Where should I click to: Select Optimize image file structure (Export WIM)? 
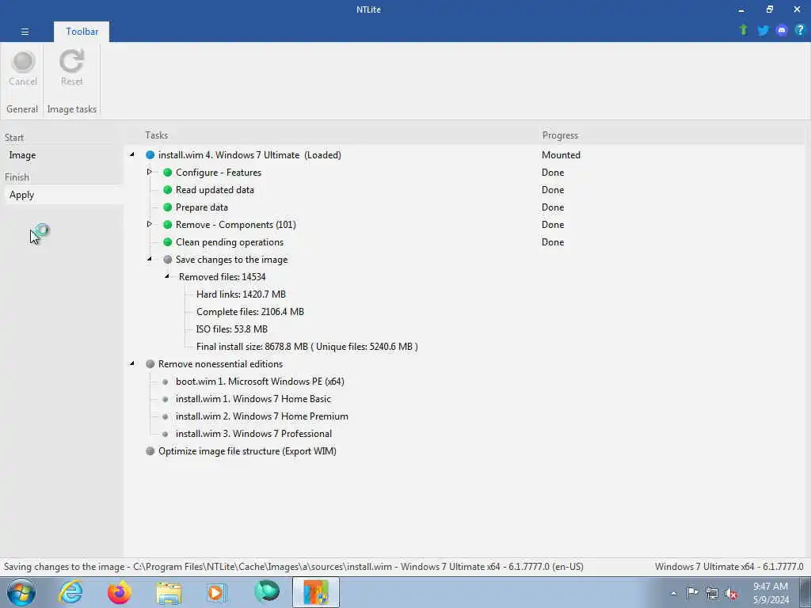pyautogui.click(x=247, y=450)
